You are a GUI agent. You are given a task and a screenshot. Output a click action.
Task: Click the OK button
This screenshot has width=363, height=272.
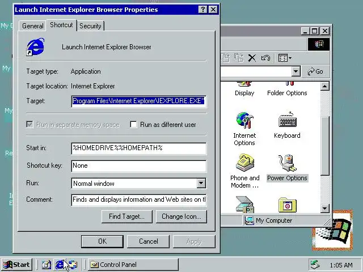102,241
